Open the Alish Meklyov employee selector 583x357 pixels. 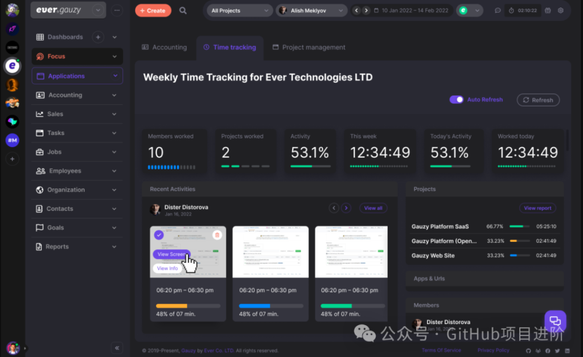click(311, 10)
